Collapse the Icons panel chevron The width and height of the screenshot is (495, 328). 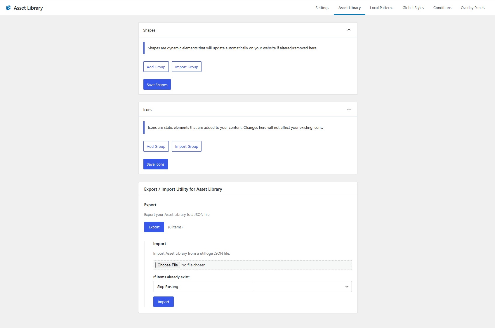pyautogui.click(x=349, y=109)
